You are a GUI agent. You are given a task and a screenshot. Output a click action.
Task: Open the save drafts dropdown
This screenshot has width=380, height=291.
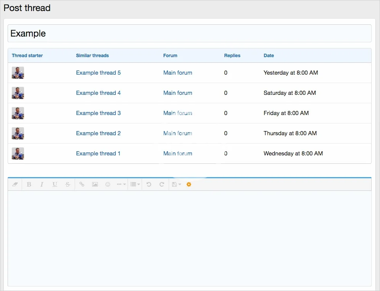click(x=176, y=184)
